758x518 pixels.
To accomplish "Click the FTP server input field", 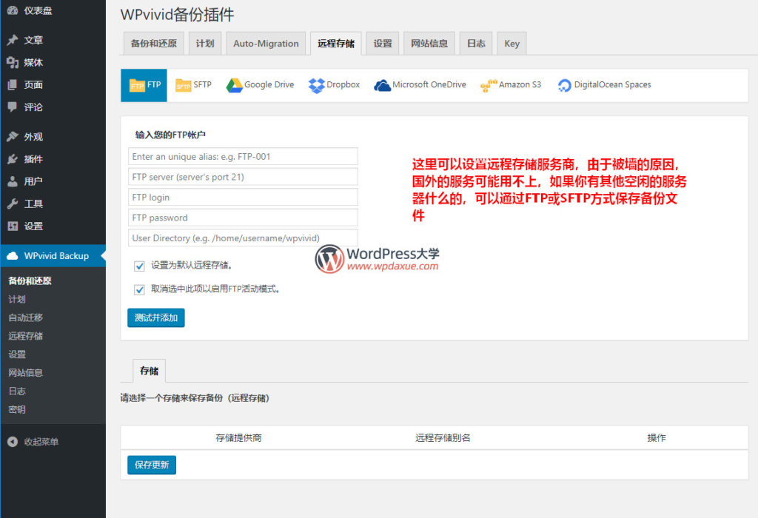I will coord(243,177).
